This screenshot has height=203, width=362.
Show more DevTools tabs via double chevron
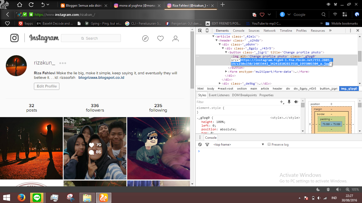coord(330,31)
